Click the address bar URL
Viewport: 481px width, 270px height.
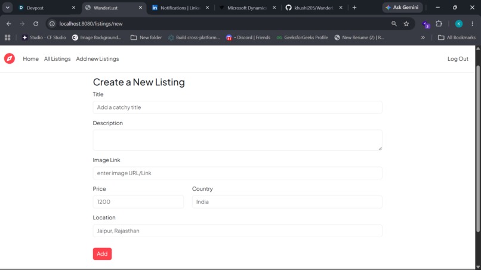coord(91,24)
